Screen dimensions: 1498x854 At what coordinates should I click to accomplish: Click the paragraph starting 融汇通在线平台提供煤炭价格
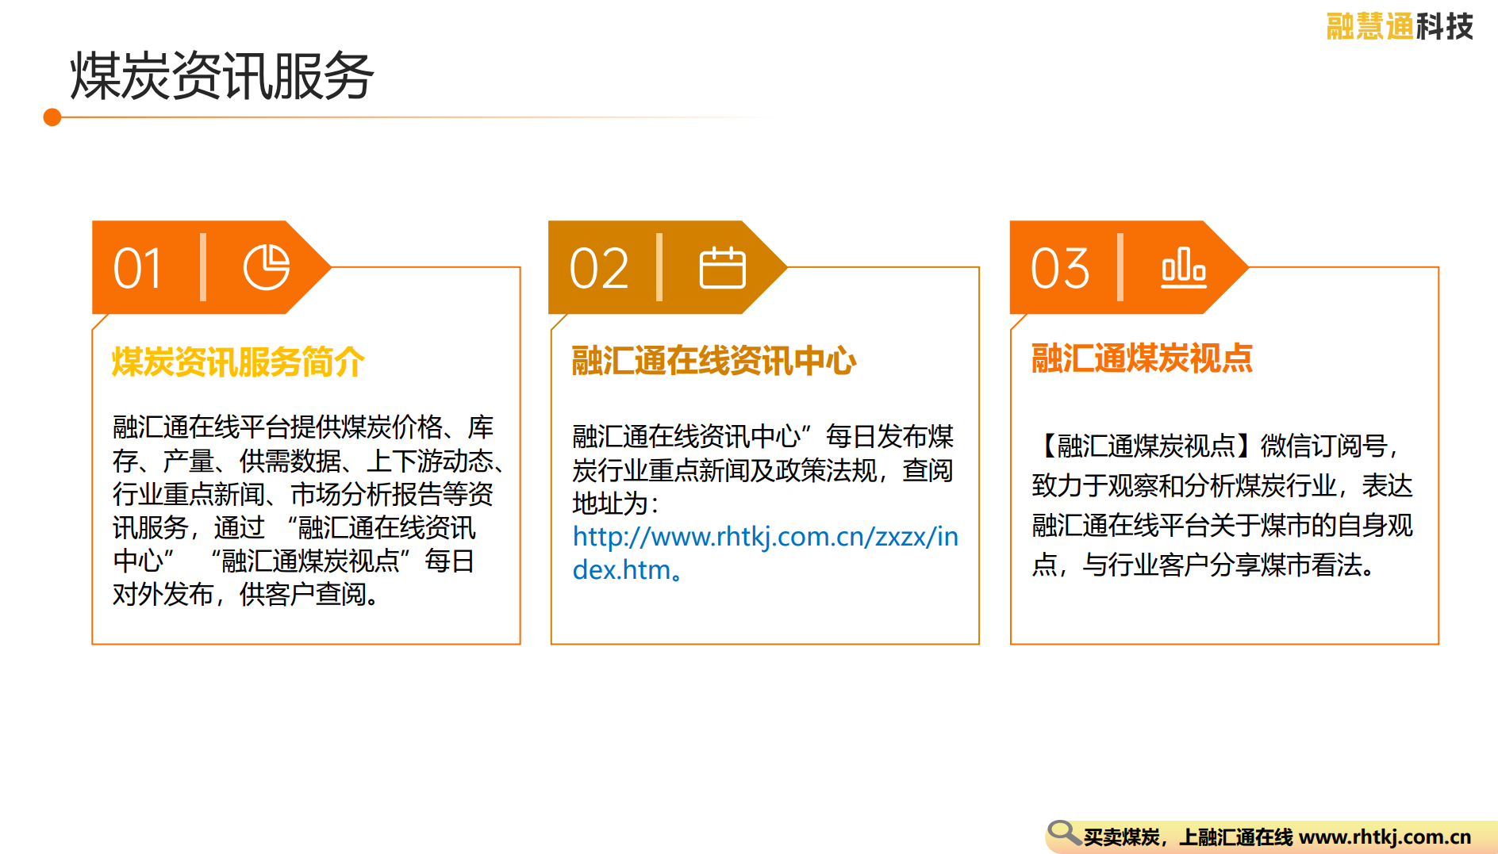(308, 510)
